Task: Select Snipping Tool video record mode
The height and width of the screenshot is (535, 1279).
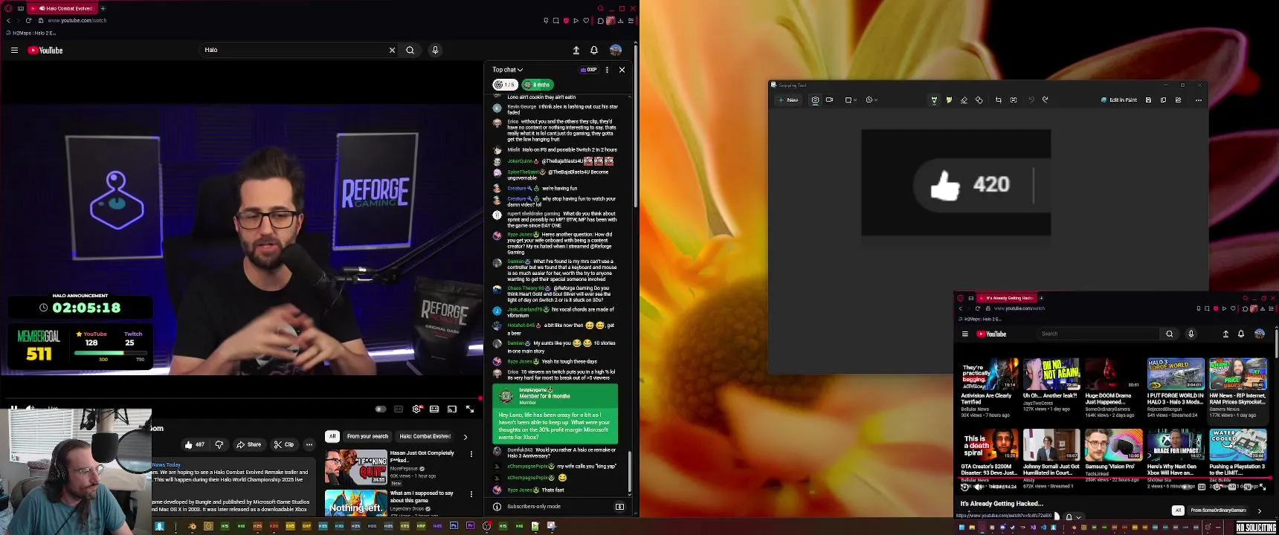Action: pos(829,100)
